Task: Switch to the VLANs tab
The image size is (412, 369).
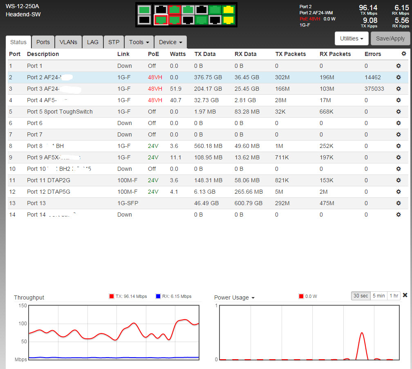Action: click(68, 42)
